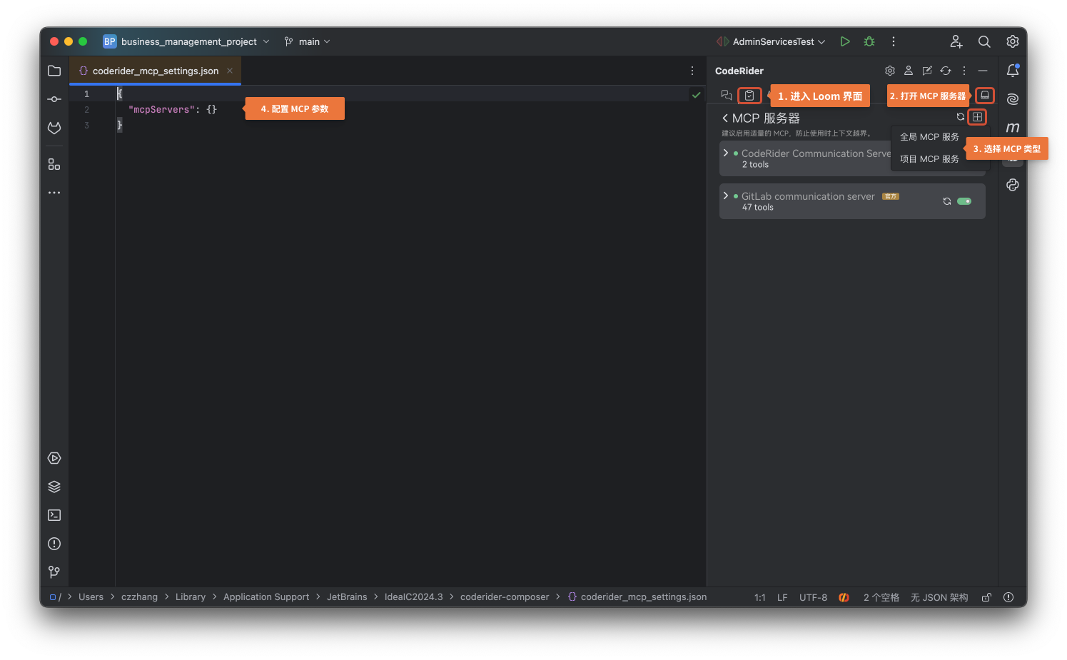1067x660 pixels.
Task: Show more tool windows via ellipsis
Action: [x=54, y=193]
